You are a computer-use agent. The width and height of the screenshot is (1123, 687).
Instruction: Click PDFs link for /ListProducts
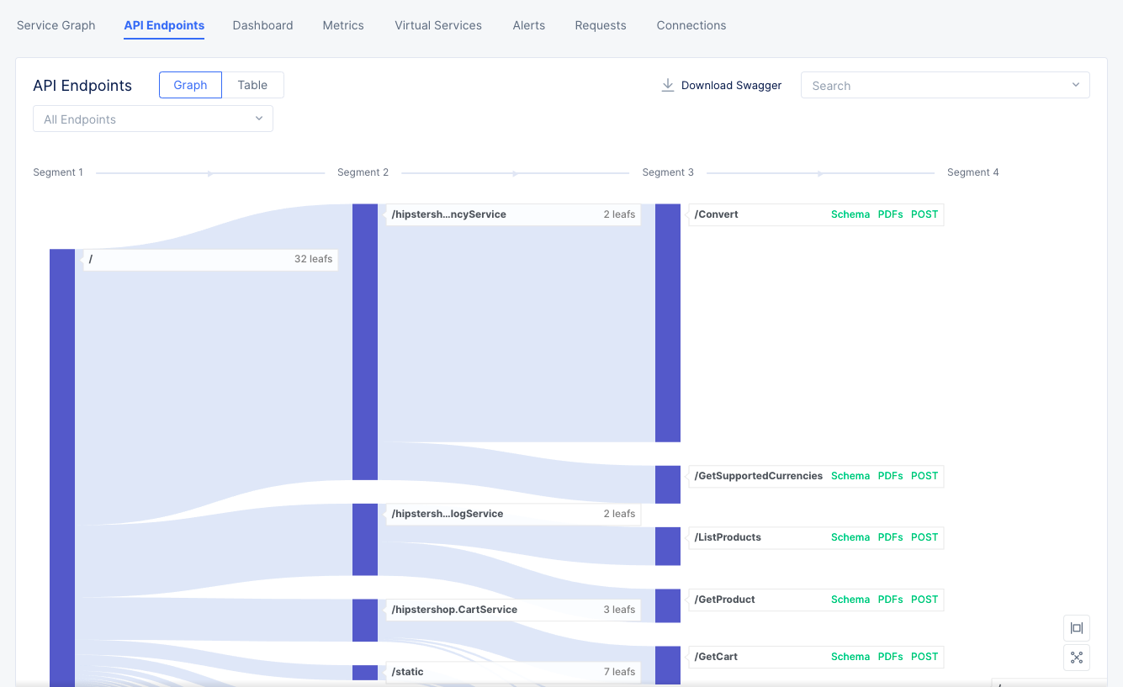pyautogui.click(x=890, y=537)
